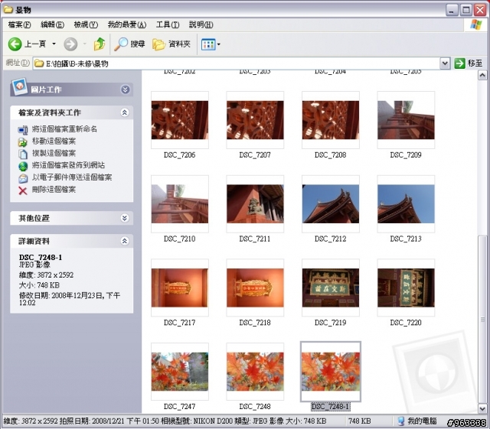Click the e-mail envelope icon
Screen dimensions: 490x429
click(x=23, y=178)
